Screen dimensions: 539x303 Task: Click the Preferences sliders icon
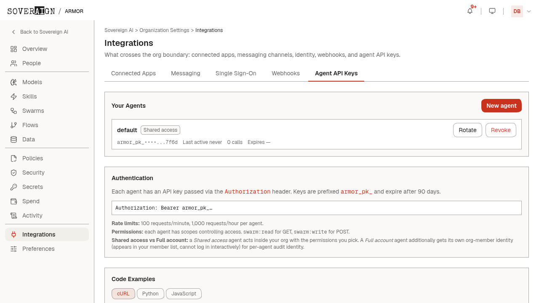(x=14, y=249)
